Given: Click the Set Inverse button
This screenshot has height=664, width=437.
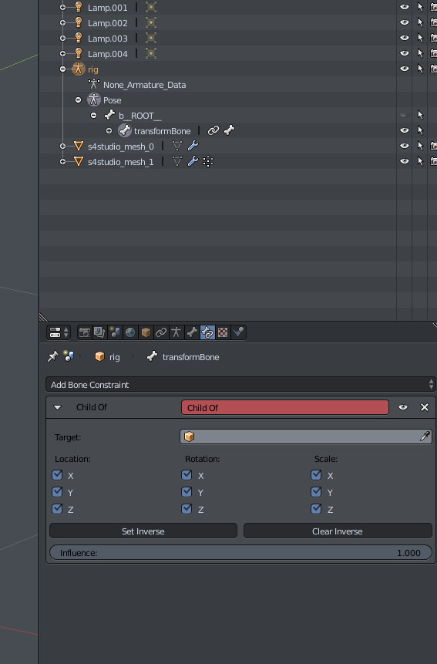Looking at the screenshot, I should point(143,531).
